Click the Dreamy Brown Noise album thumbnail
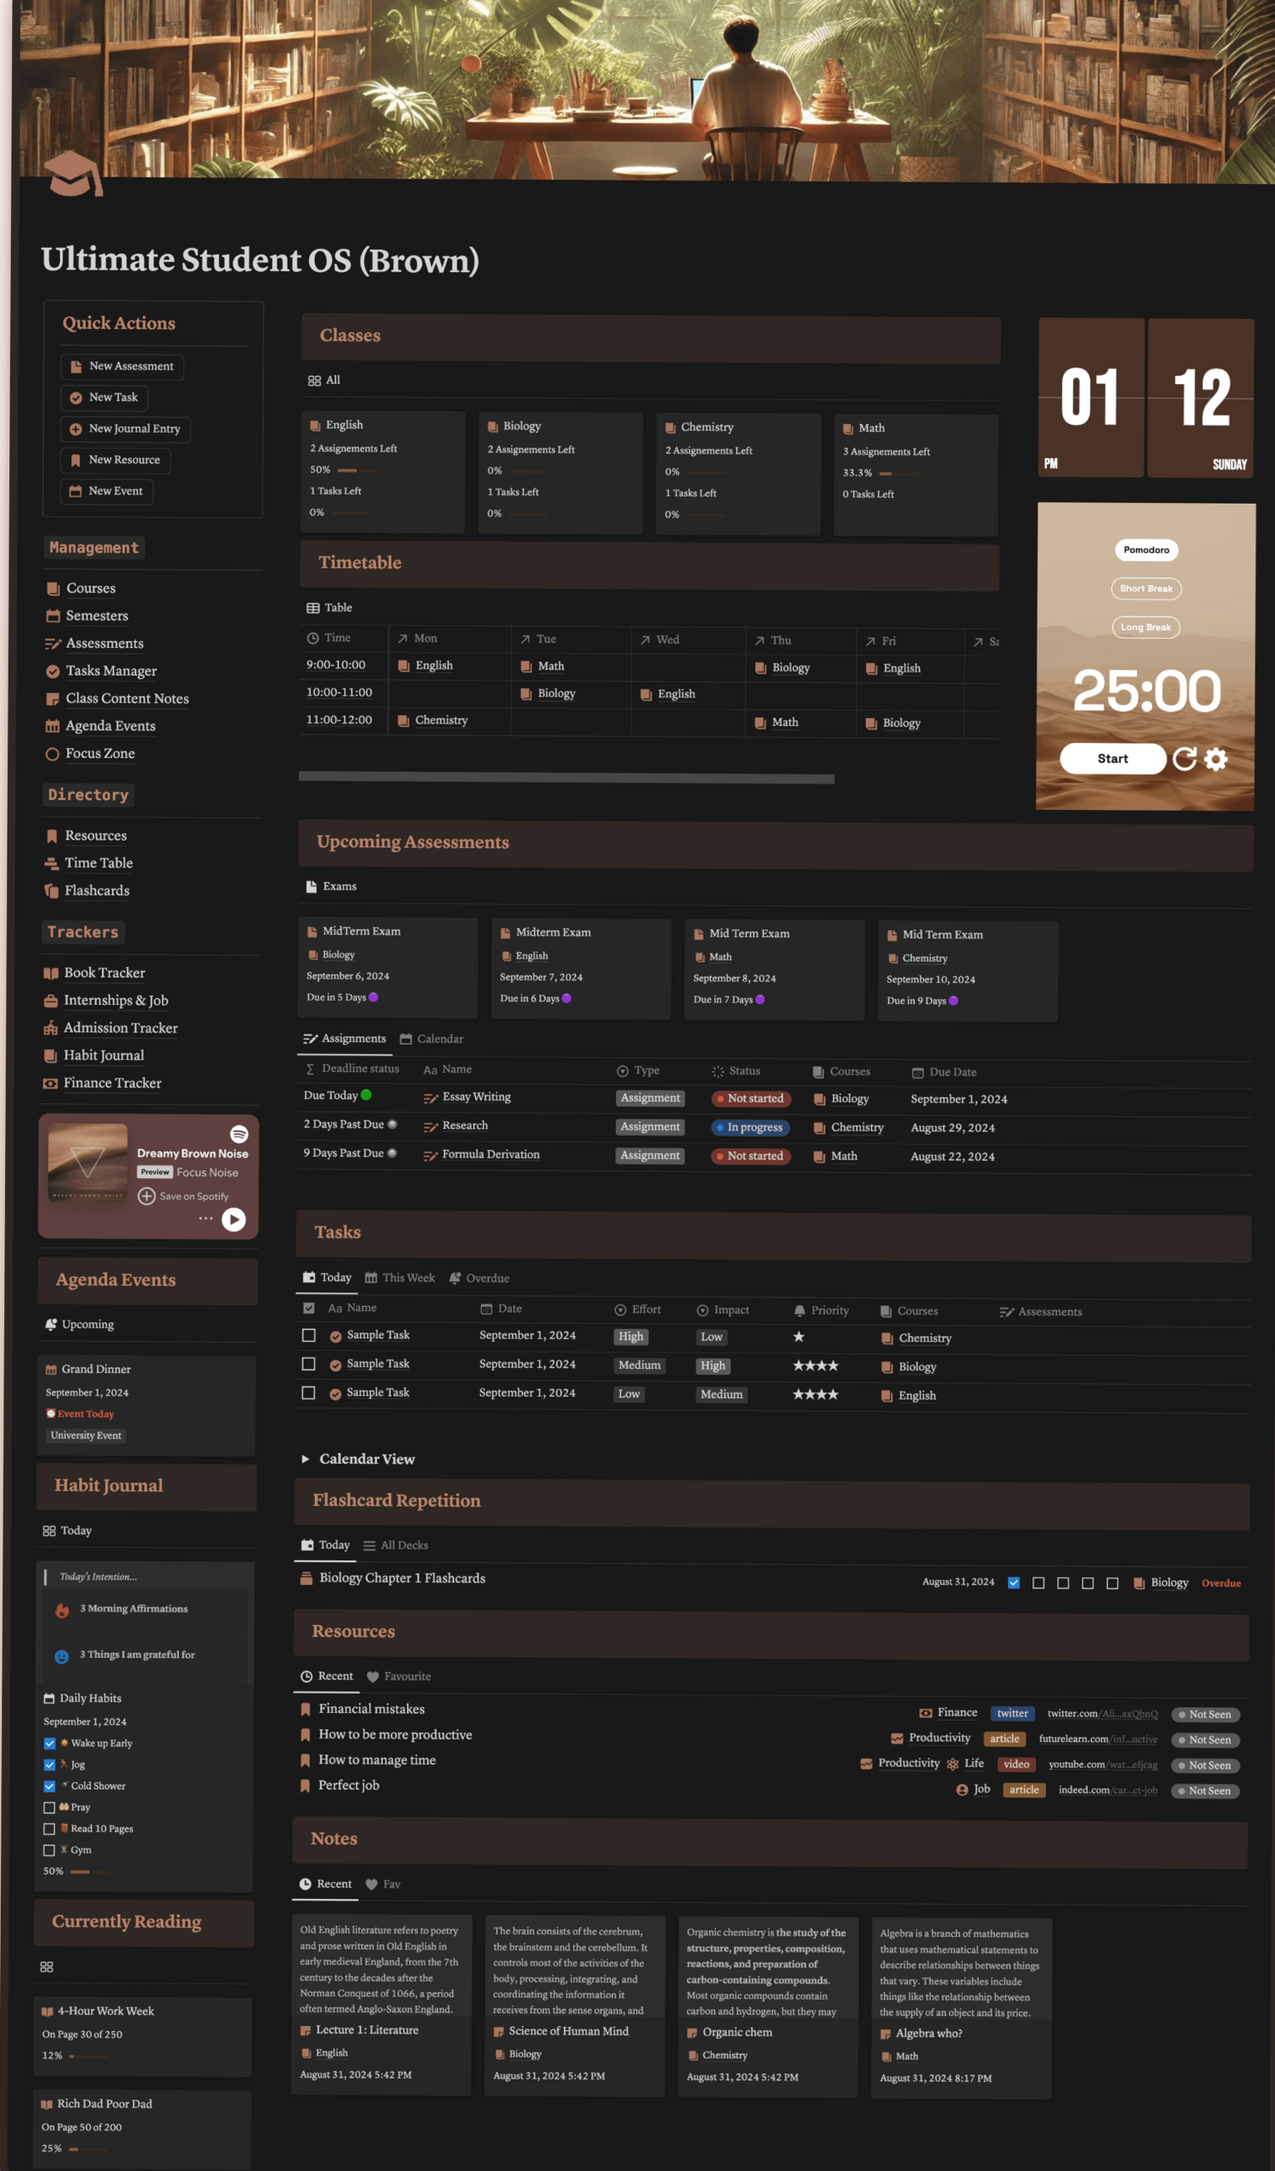Image resolution: width=1275 pixels, height=2171 pixels. (x=87, y=1164)
